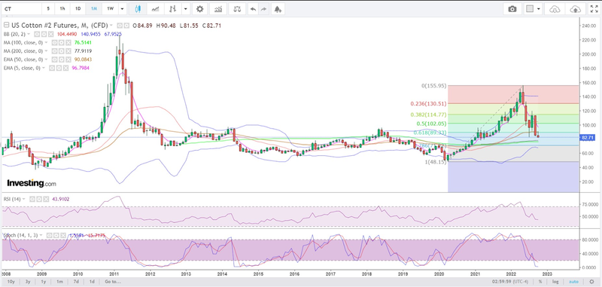Expand RSI (14) dropdown arrow

[24, 199]
